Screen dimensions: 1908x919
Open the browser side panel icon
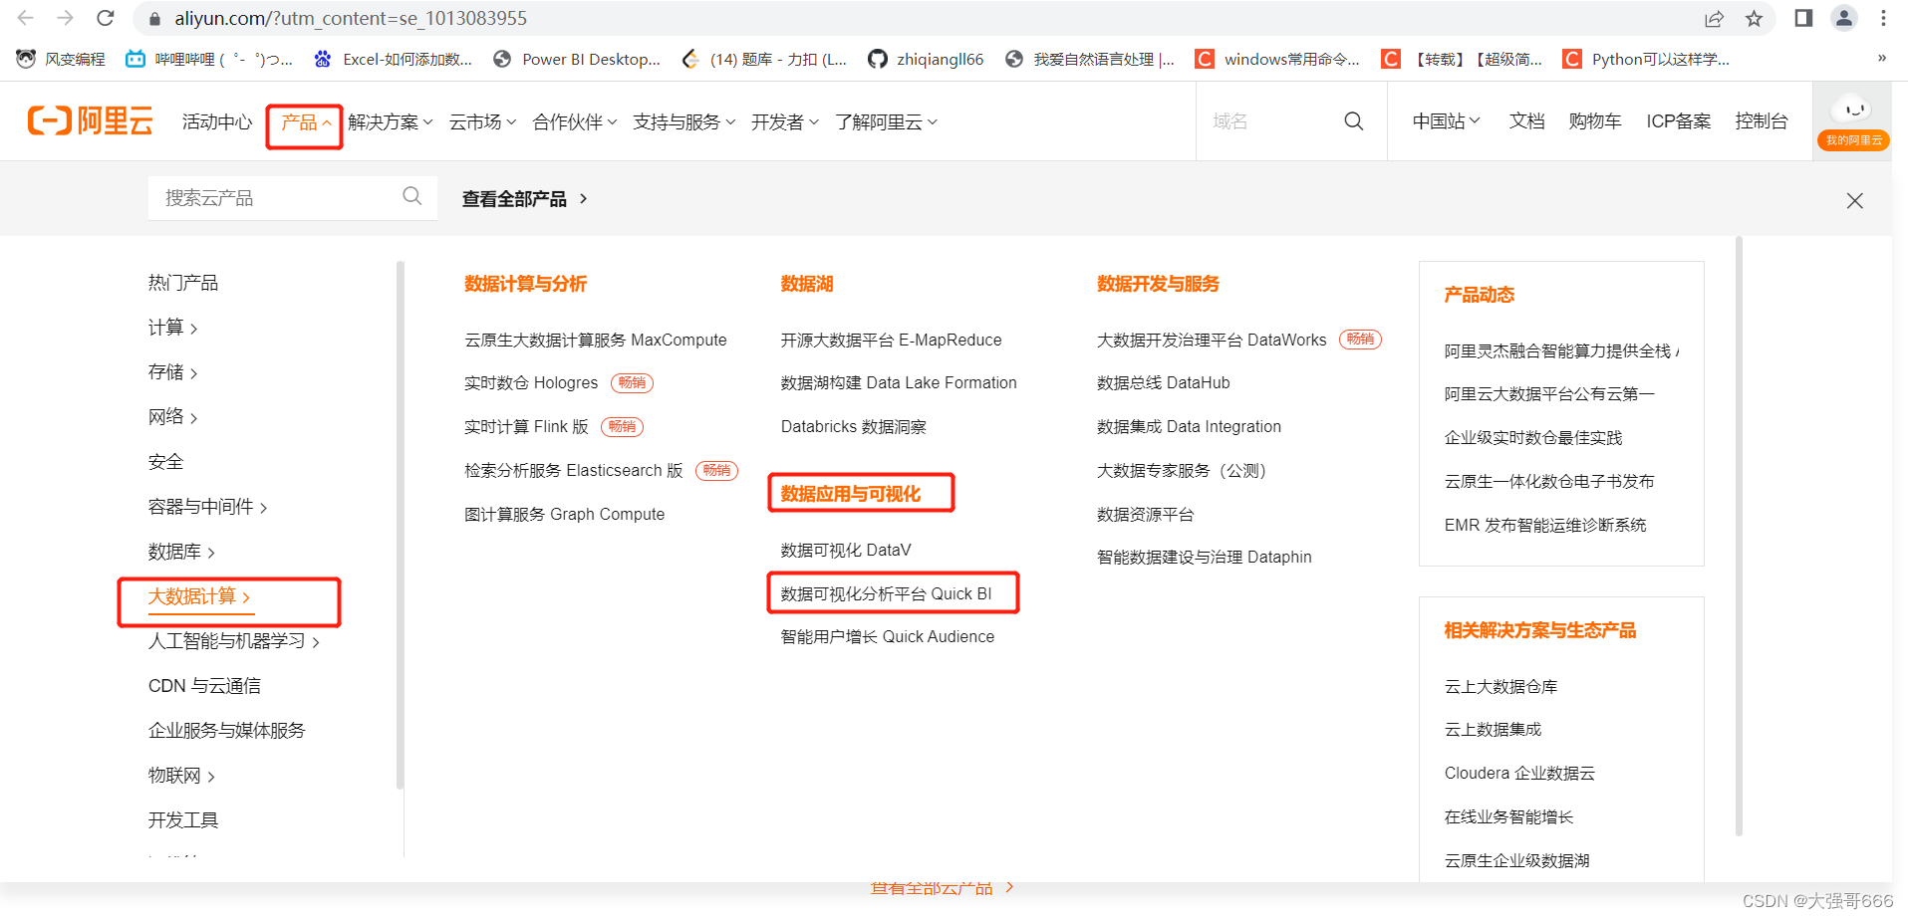pyautogui.click(x=1803, y=18)
